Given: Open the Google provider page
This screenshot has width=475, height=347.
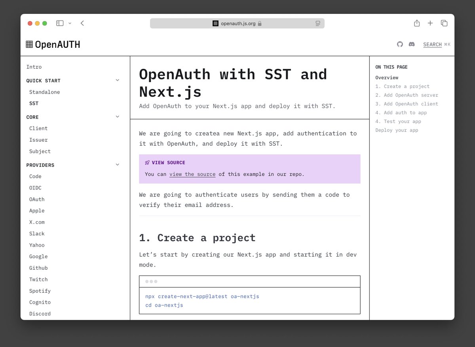Looking at the screenshot, I should click(38, 257).
